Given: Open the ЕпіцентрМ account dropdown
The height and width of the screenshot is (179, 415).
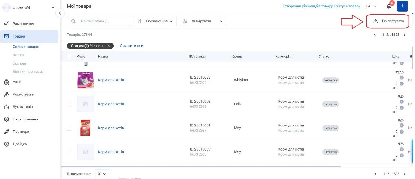Looking at the screenshot, I should point(53,8).
